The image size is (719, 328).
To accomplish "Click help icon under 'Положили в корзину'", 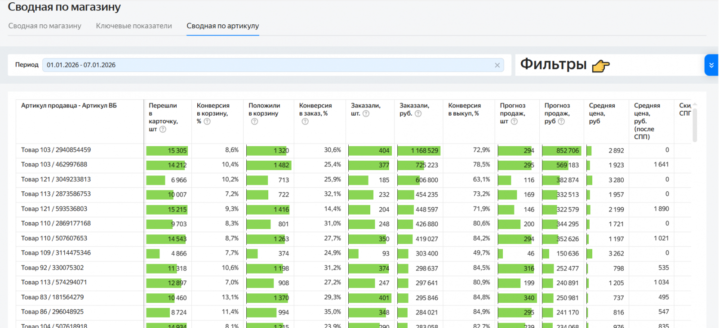I will (x=254, y=121).
